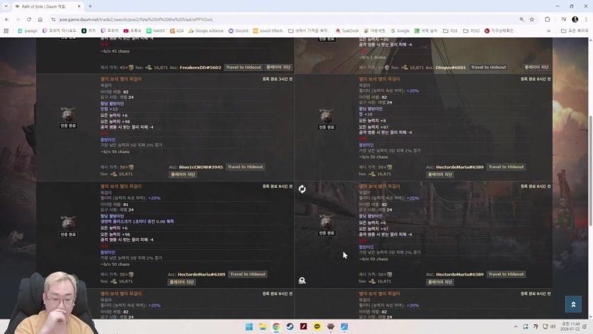Expand the system tray hidden icons chevron

click(515, 326)
